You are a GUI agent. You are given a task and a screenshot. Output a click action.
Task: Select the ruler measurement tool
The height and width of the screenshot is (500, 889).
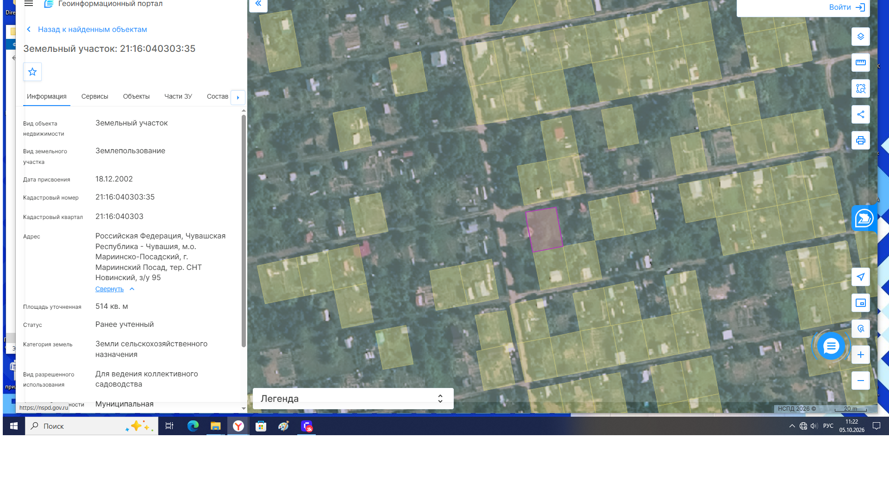(x=860, y=62)
